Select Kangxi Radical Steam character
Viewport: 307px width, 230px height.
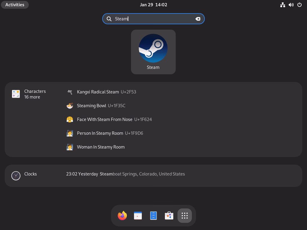tap(101, 92)
